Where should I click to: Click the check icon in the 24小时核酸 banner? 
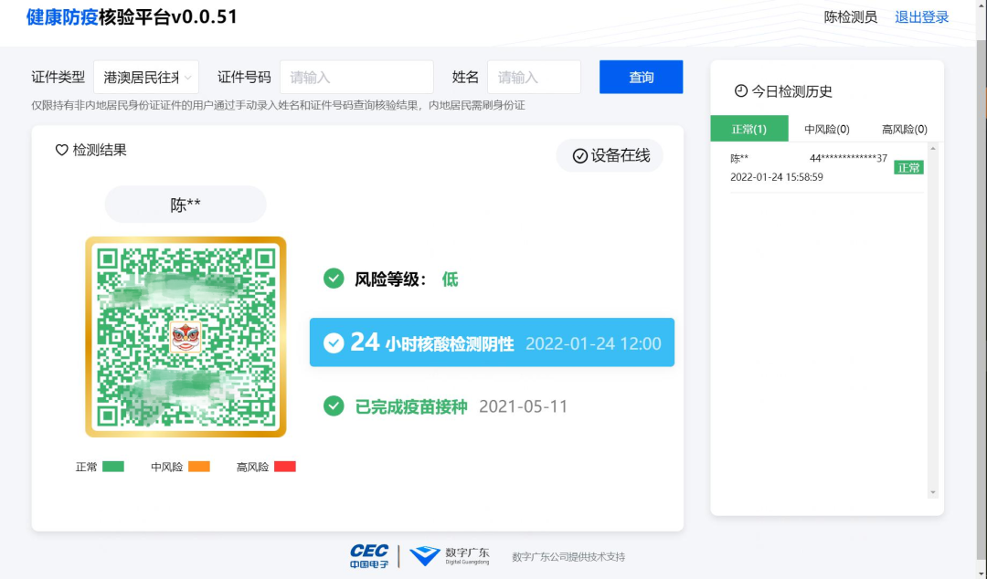(334, 343)
